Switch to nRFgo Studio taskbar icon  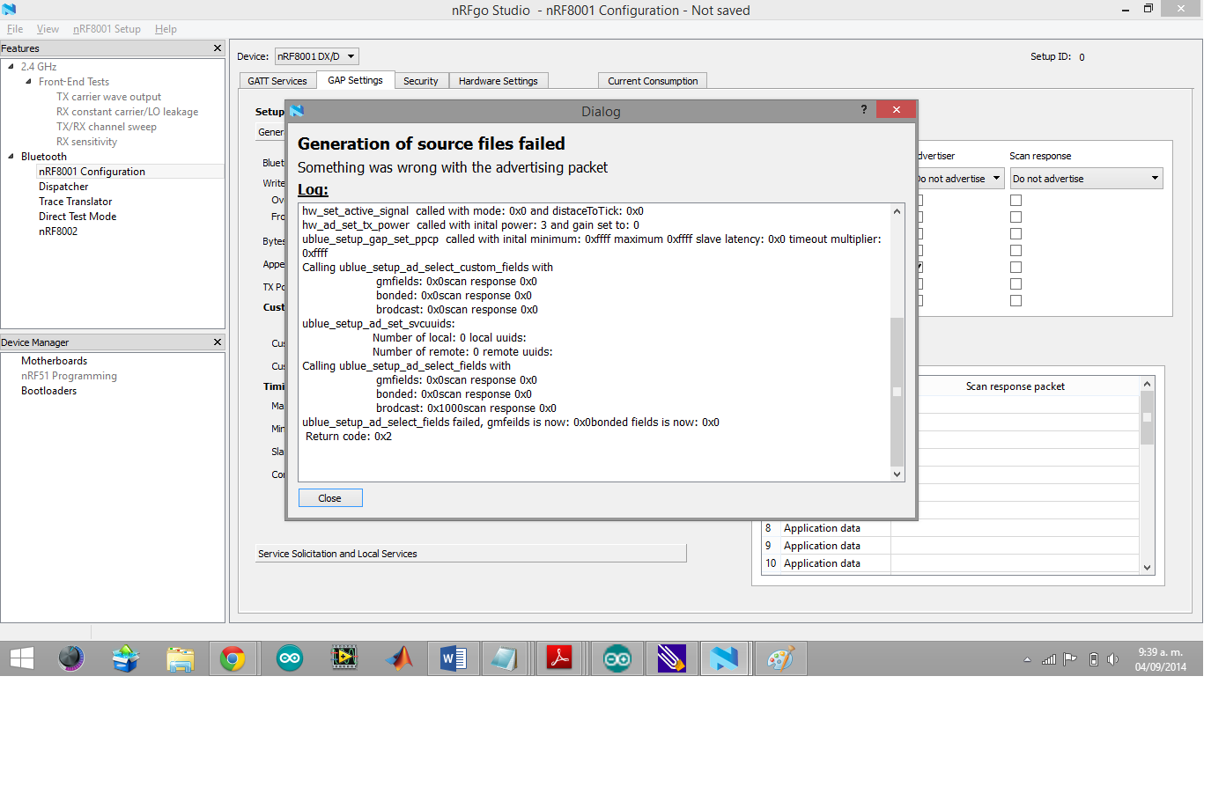[724, 658]
